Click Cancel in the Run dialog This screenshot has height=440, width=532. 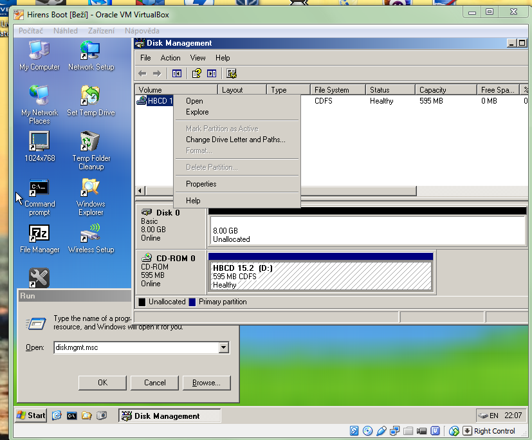155,383
